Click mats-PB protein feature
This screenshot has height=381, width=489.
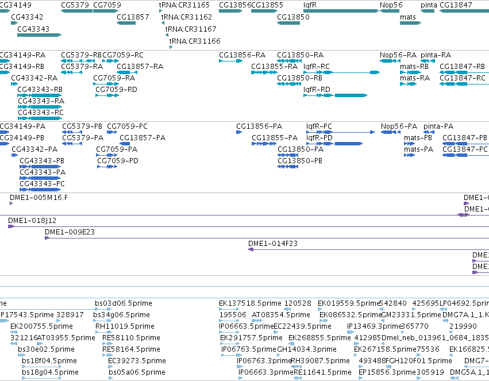pyautogui.click(x=409, y=144)
